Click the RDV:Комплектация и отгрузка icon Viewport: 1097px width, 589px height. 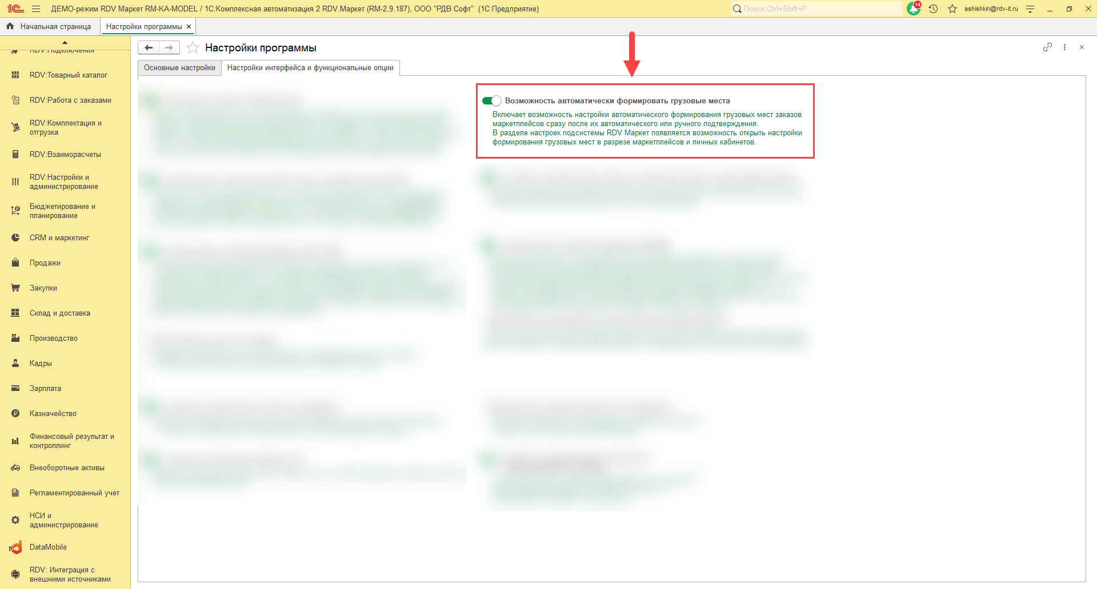click(x=15, y=127)
